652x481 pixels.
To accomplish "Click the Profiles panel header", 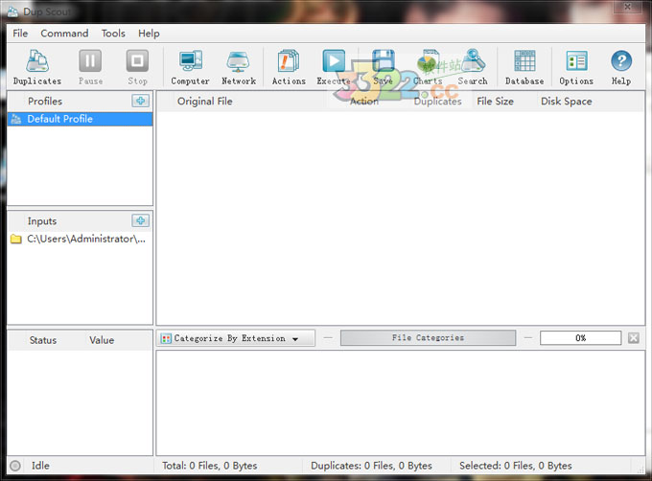I will point(45,101).
